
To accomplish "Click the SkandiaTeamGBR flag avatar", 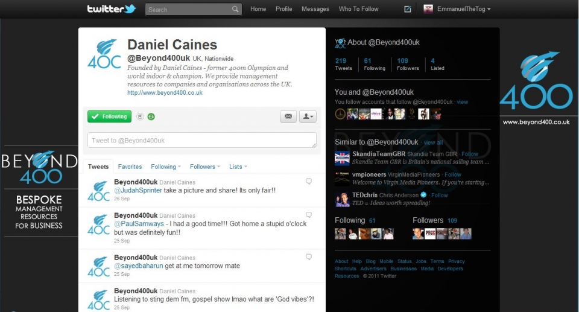I will pyautogui.click(x=342, y=158).
